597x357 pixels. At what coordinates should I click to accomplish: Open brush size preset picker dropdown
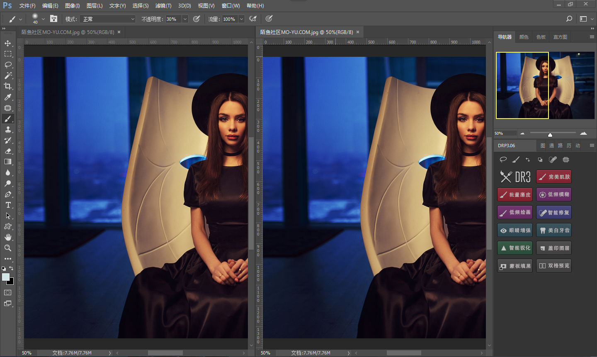click(x=43, y=19)
